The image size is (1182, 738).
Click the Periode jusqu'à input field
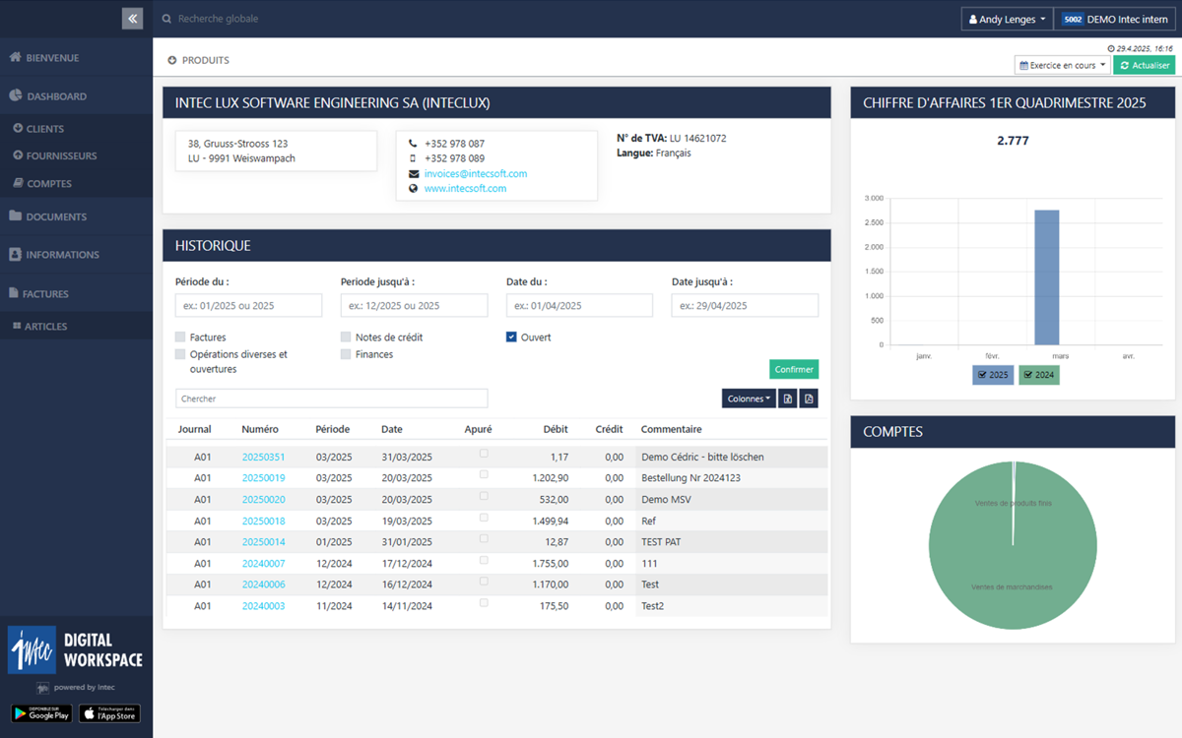click(x=415, y=305)
